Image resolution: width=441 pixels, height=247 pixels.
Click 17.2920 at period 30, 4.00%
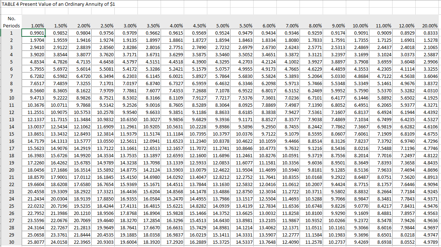click(x=173, y=242)
